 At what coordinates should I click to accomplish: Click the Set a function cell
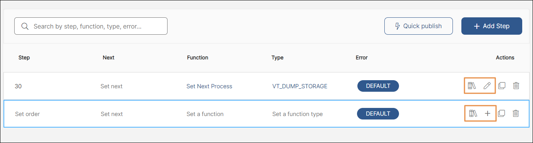(205, 114)
